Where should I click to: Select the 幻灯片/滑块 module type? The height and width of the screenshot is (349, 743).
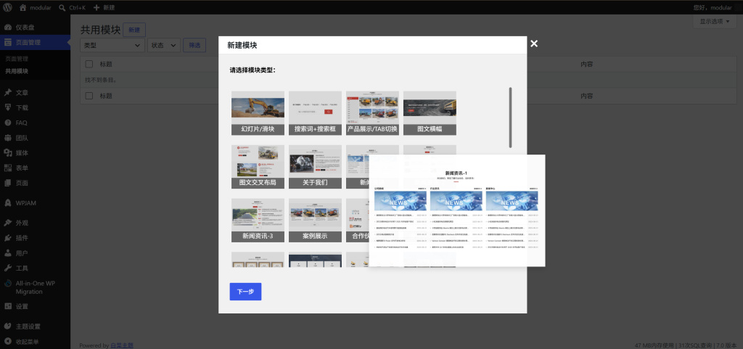258,113
